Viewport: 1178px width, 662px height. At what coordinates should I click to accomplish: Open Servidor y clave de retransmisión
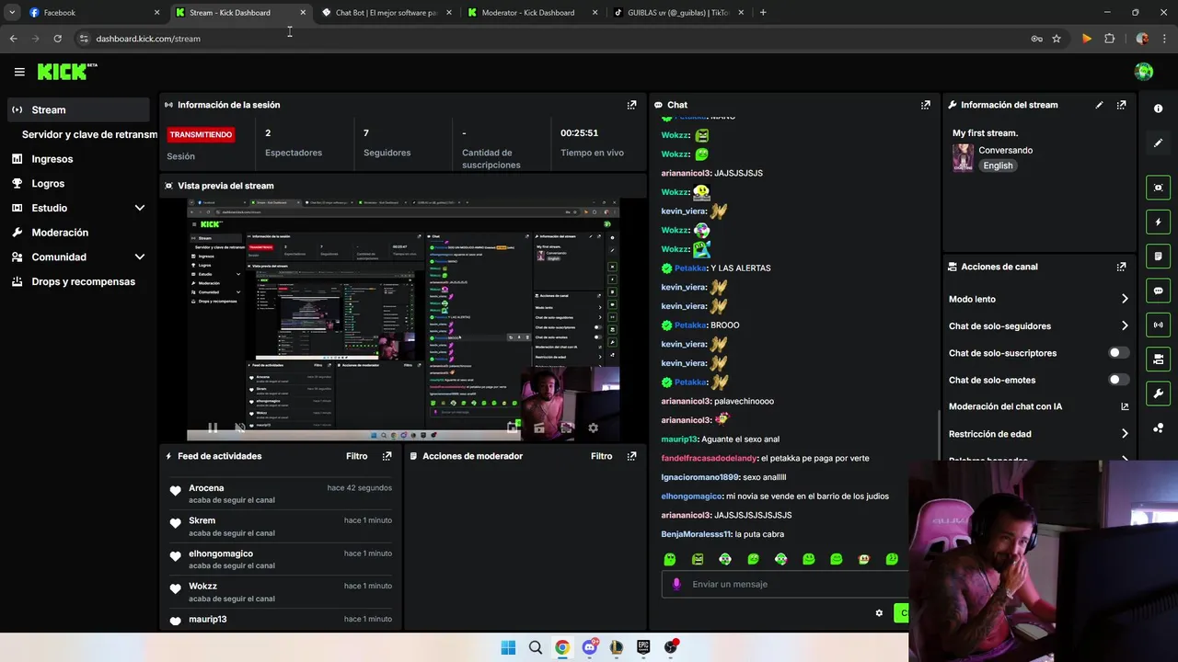(89, 134)
